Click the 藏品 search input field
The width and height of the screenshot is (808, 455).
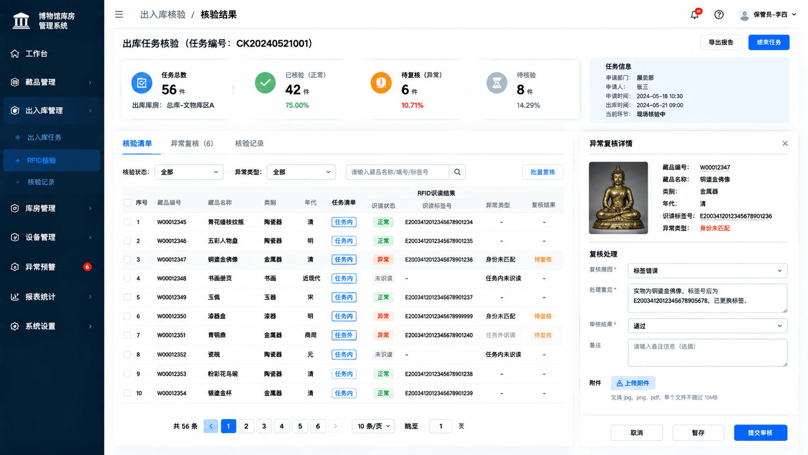[x=398, y=172]
